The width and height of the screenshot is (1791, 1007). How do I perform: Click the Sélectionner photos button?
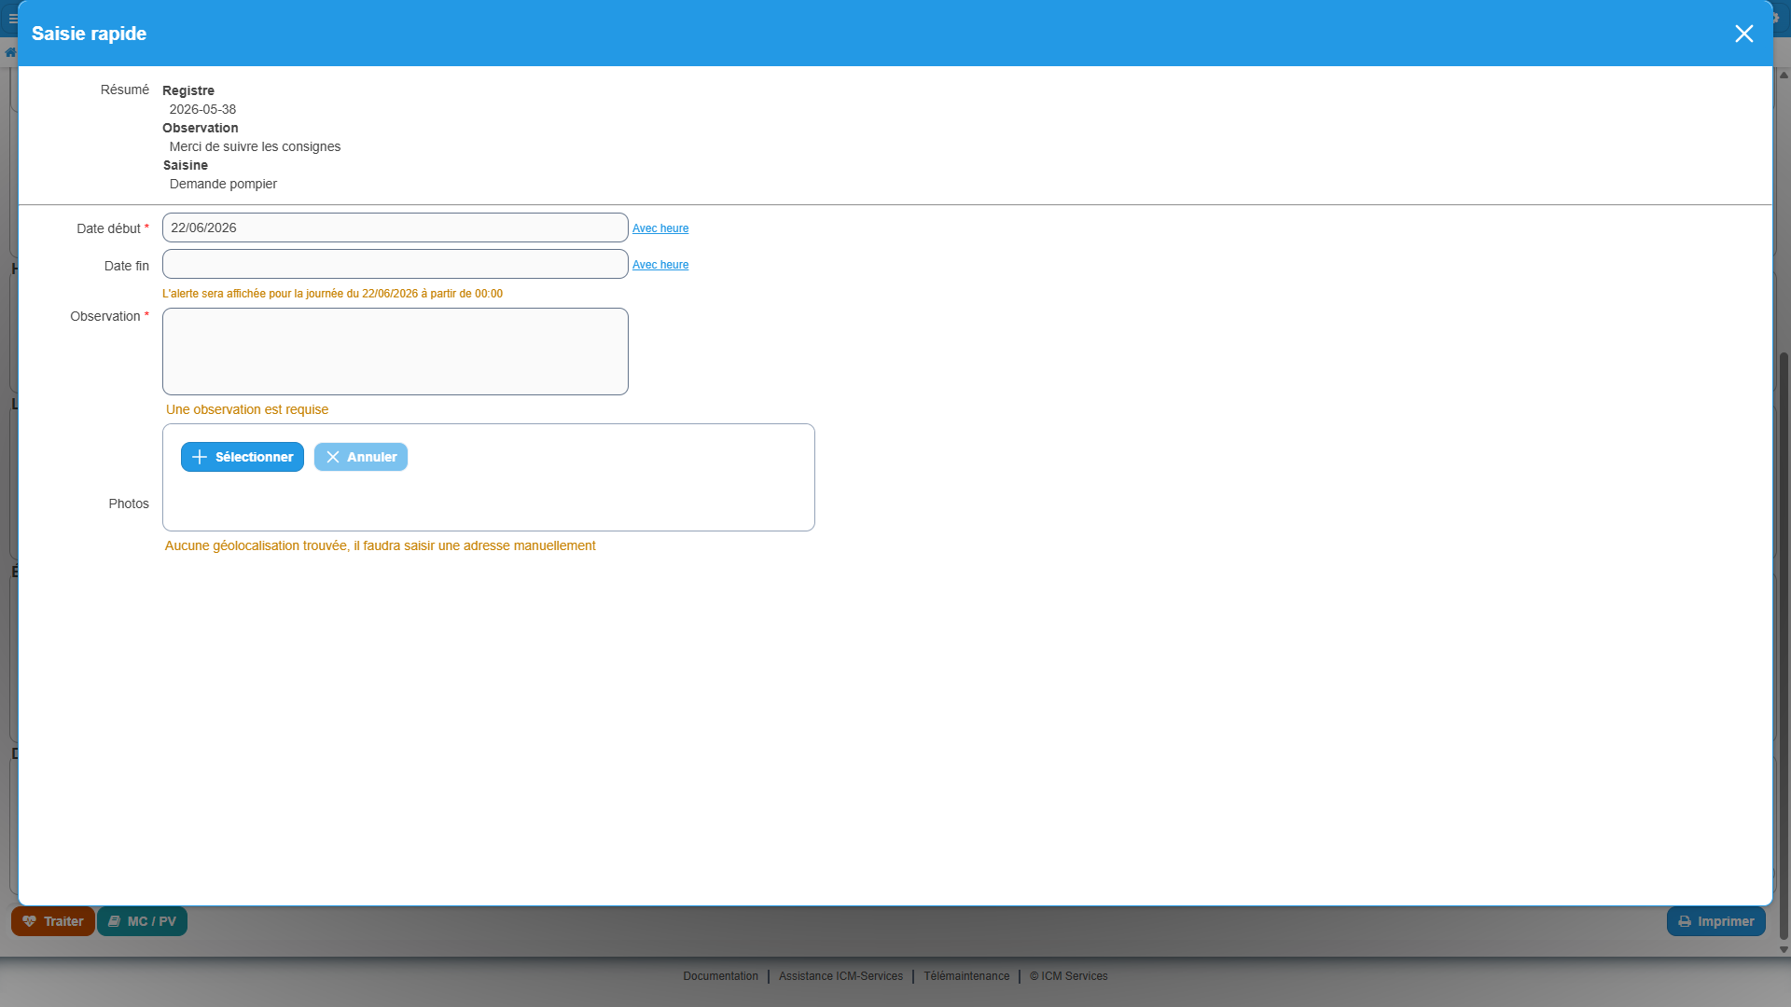[243, 457]
